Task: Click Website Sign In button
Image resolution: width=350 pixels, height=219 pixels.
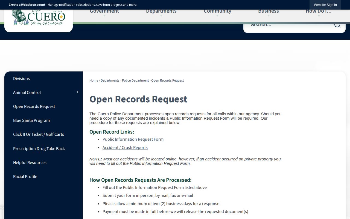Action: (x=325, y=5)
